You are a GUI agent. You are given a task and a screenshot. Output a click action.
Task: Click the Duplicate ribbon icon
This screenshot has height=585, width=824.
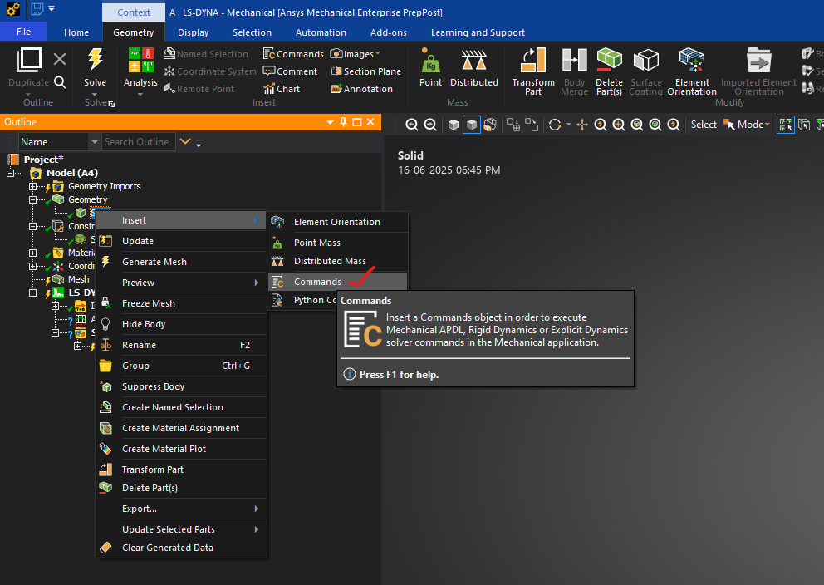tap(29, 60)
